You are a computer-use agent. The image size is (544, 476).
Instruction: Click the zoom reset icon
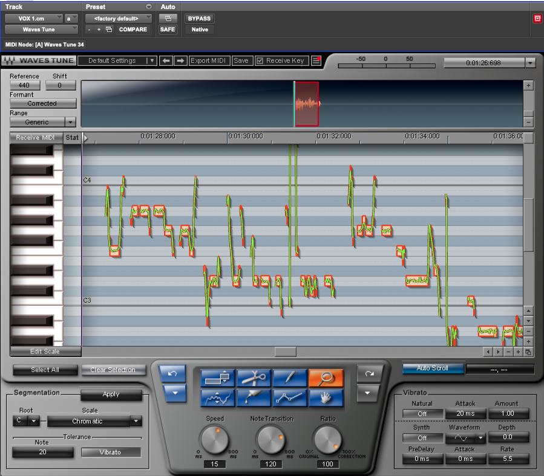(x=528, y=352)
